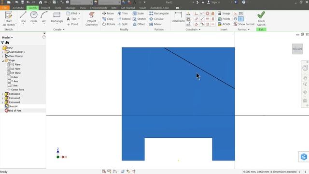Choose the Point tool
309x174 pixels.
(x=72, y=24)
